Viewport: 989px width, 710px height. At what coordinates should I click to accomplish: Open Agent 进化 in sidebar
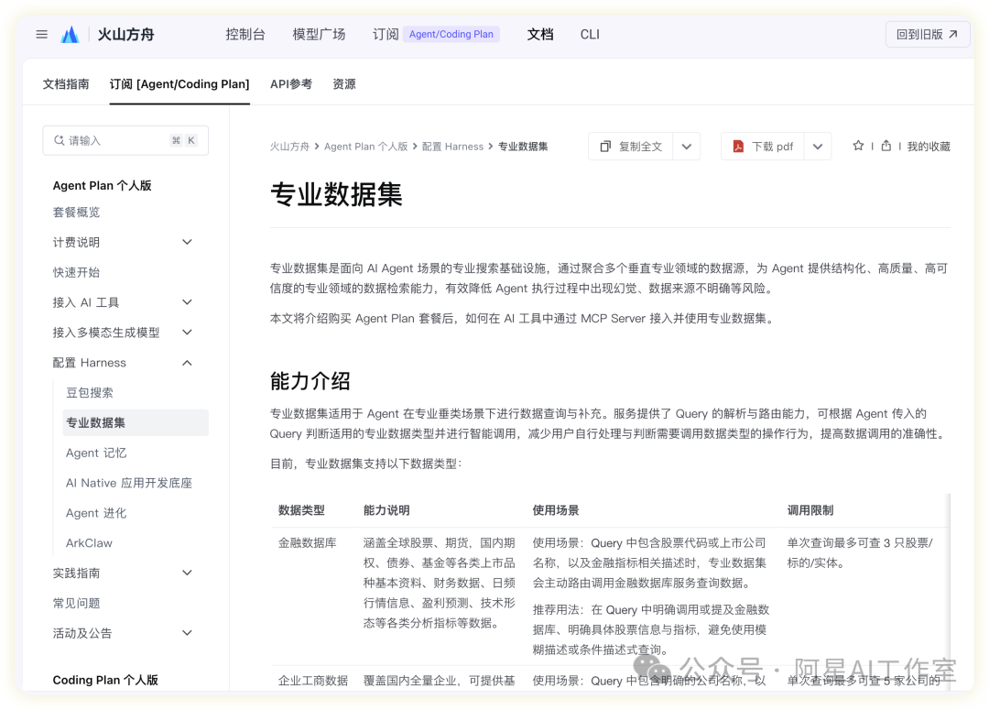[96, 512]
